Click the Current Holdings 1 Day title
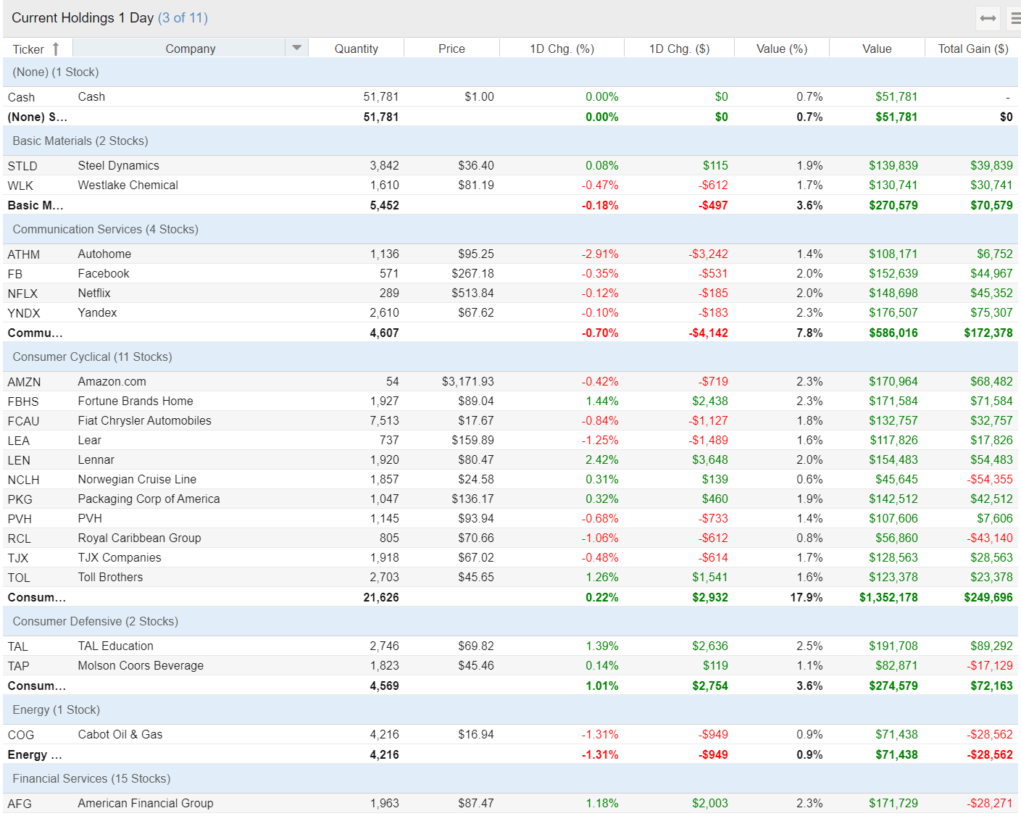Image resolution: width=1021 pixels, height=816 pixels. 83,17
